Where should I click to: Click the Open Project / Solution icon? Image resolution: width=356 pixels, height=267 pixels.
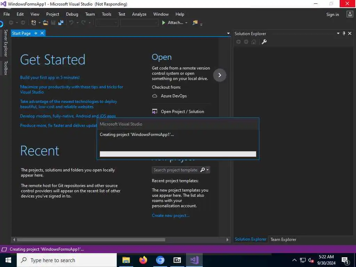coord(155,112)
